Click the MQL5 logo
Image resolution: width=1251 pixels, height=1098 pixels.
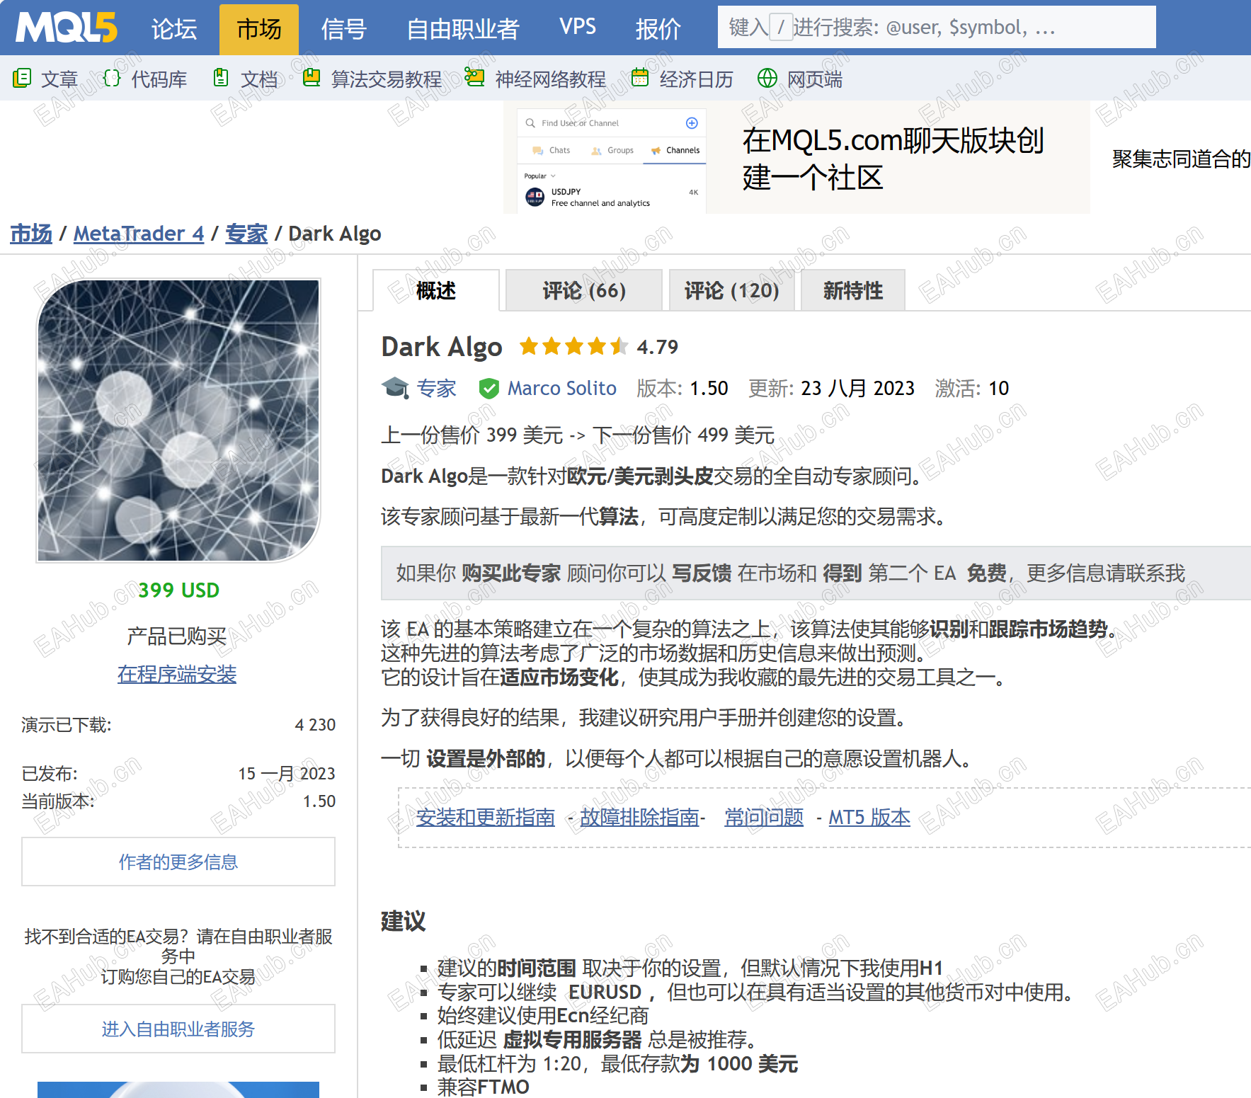(x=67, y=28)
